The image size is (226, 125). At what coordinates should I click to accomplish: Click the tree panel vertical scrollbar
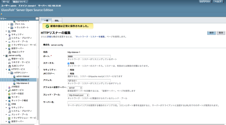tap(38, 99)
